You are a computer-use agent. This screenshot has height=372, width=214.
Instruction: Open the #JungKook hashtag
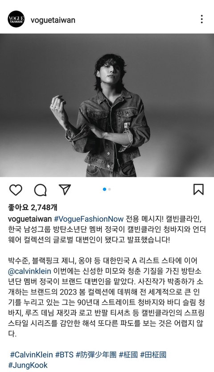point(28,365)
